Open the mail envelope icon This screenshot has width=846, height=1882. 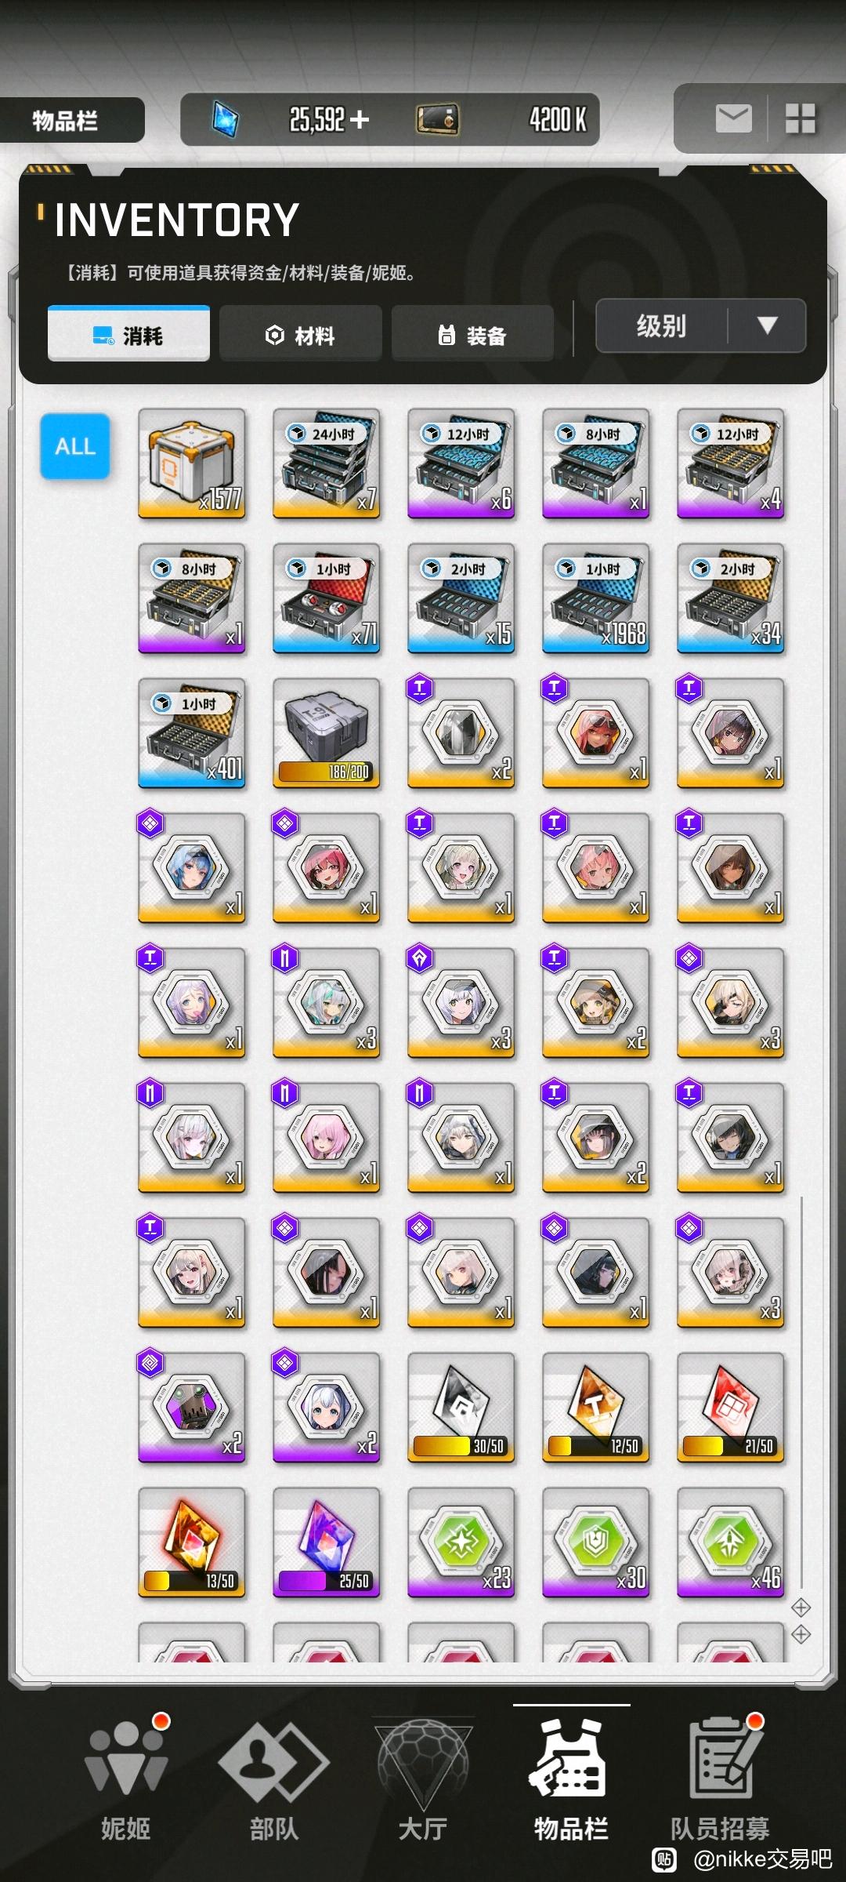tap(733, 119)
